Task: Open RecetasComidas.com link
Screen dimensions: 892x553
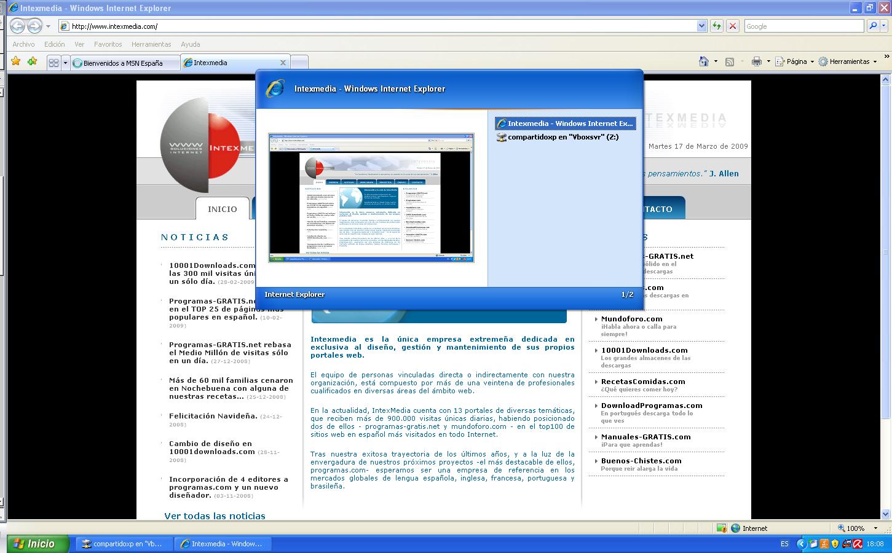Action: click(642, 382)
